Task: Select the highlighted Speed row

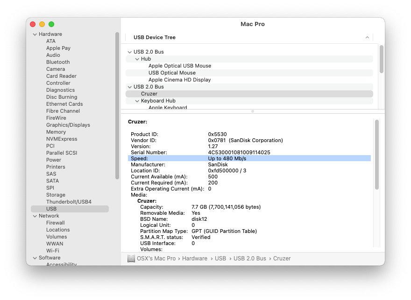Action: point(249,158)
